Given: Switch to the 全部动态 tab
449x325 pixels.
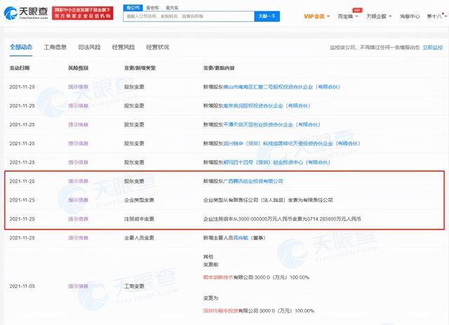Looking at the screenshot, I should point(21,47).
